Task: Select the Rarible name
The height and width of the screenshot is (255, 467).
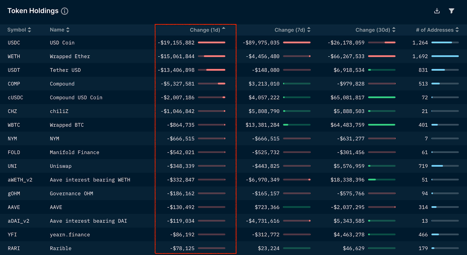Action: point(60,248)
